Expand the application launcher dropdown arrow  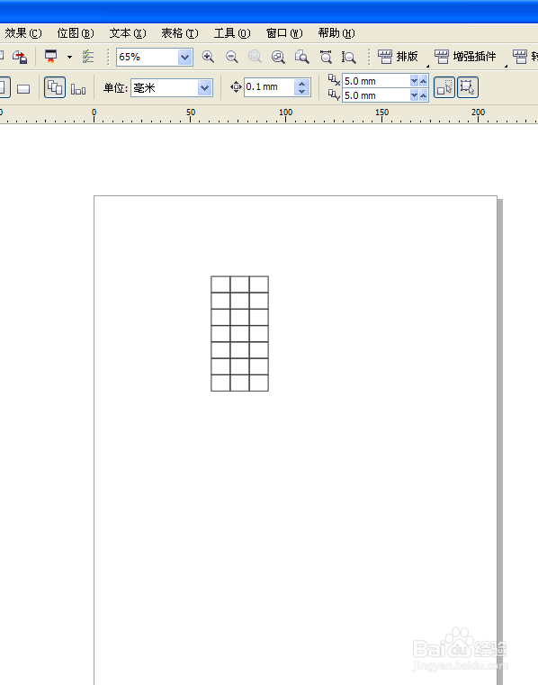pyautogui.click(x=69, y=57)
